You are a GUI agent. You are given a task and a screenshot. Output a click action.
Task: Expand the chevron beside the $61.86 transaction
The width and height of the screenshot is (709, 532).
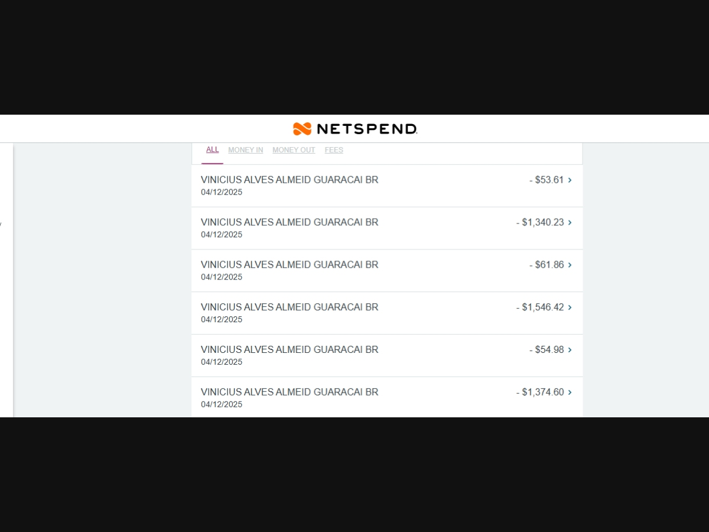pos(570,265)
